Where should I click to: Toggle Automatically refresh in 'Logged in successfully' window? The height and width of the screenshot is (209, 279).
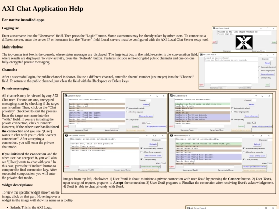[259, 67]
